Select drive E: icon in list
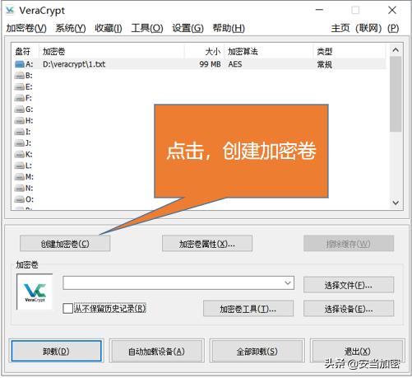 pos(20,86)
